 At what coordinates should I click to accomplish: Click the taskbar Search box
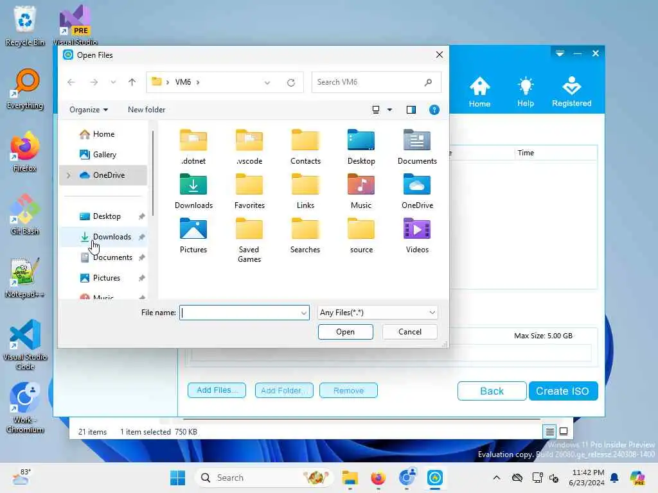point(264,478)
